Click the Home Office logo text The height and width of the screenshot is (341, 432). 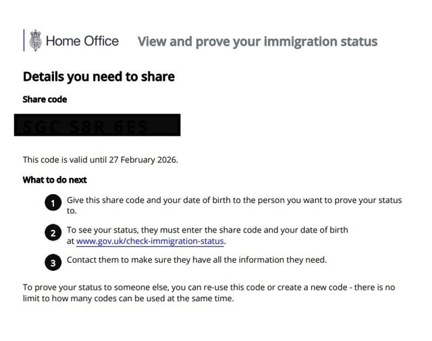[x=82, y=41]
